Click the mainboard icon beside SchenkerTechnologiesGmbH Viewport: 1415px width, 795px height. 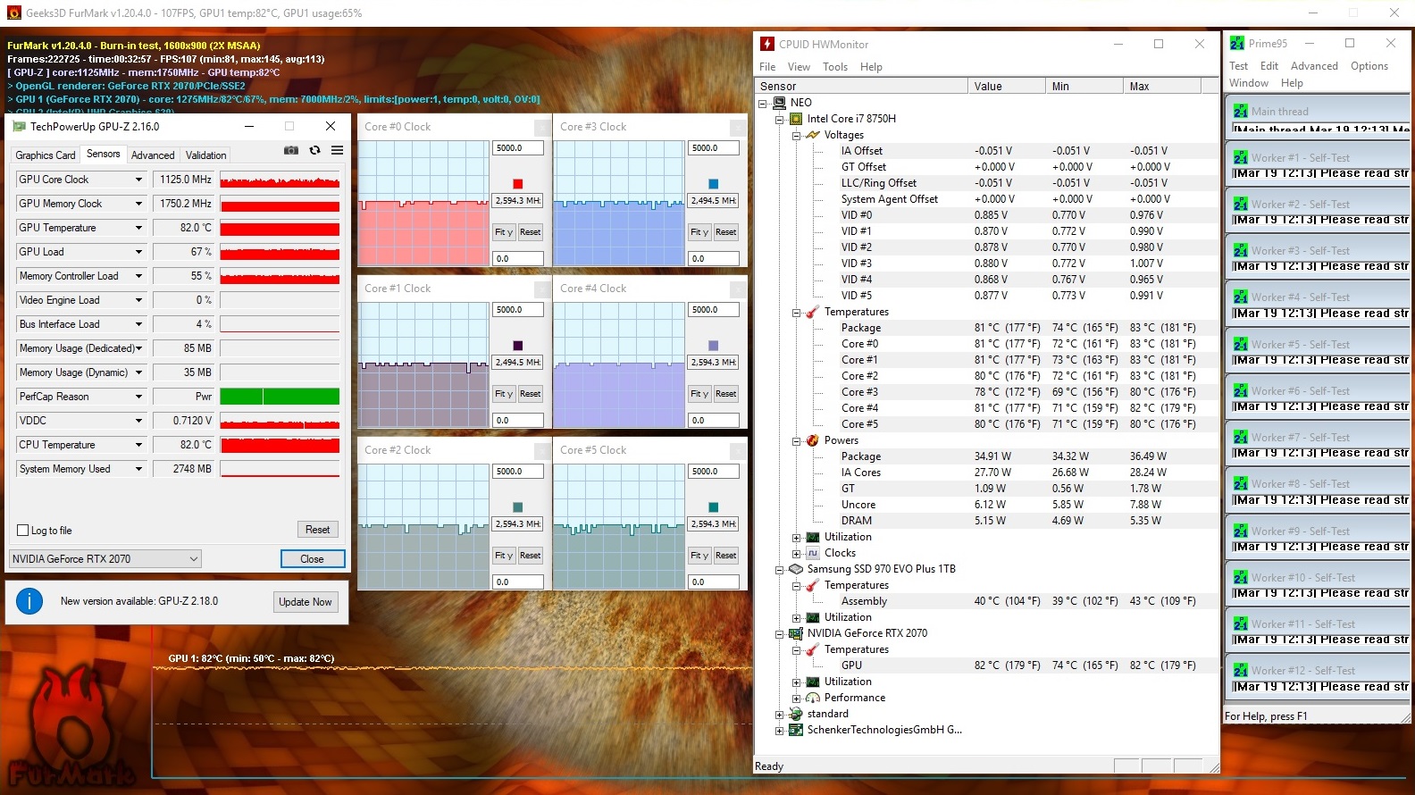point(796,730)
